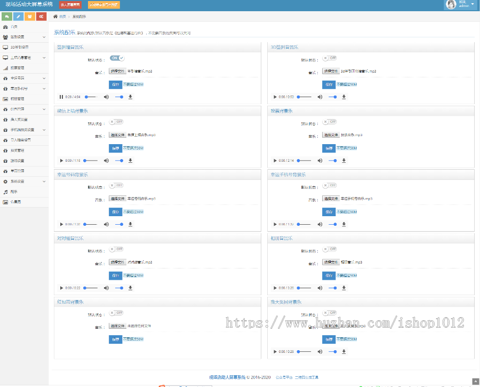This screenshot has width=480, height=387.
Task: Click the blue pencil edit icon button
Action: click(18, 17)
